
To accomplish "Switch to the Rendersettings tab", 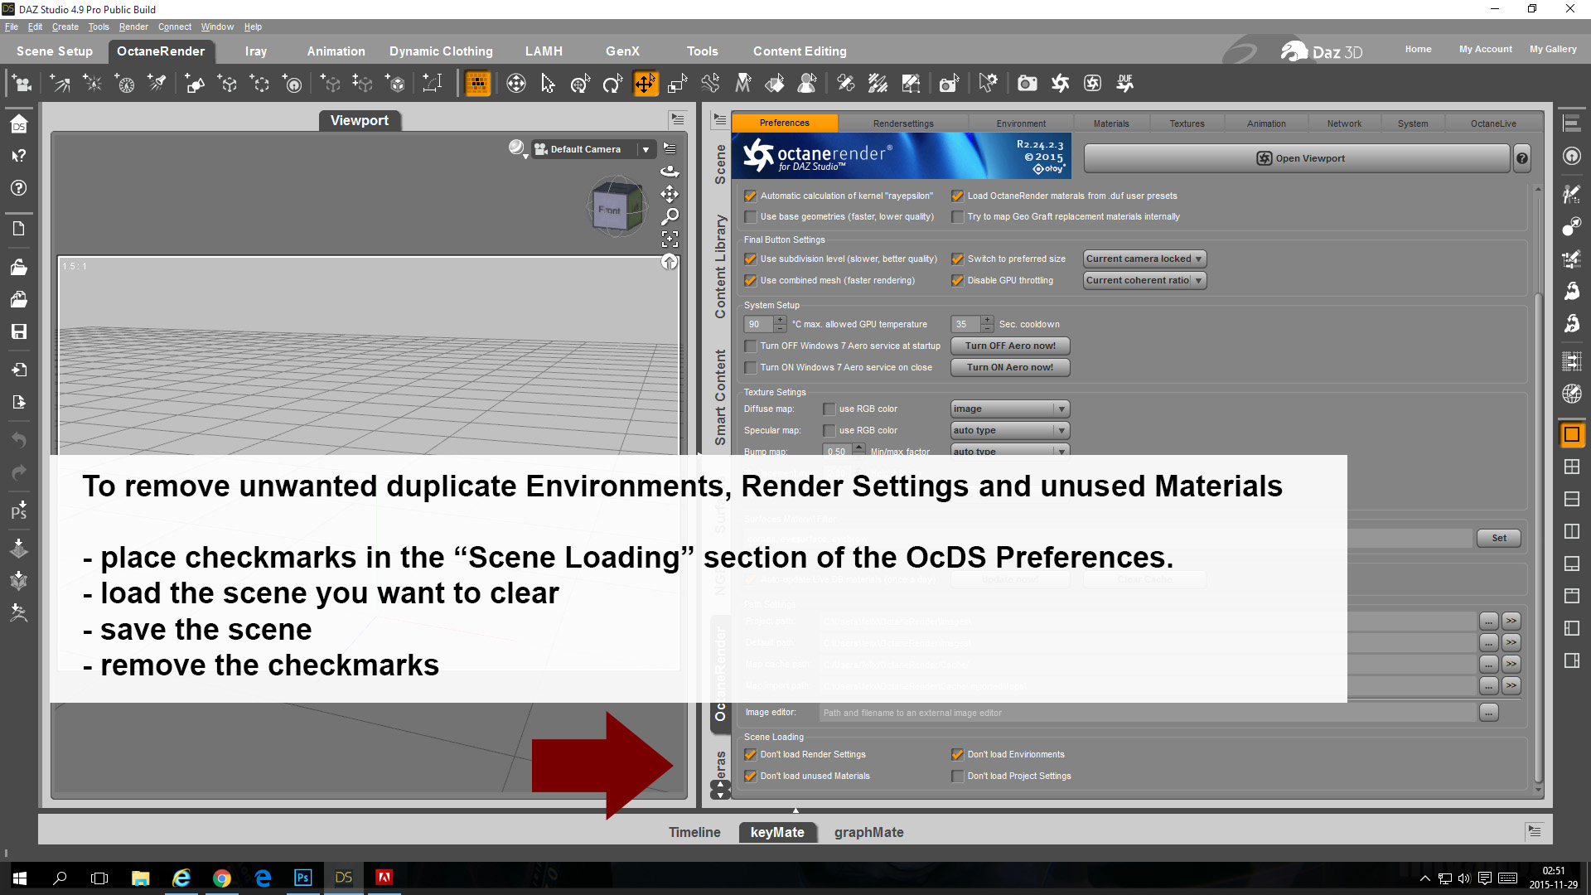I will (902, 123).
